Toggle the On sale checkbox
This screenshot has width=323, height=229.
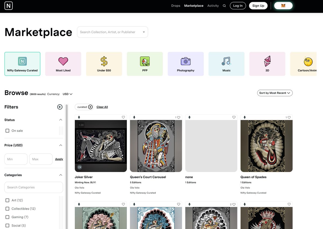pyautogui.click(x=8, y=131)
